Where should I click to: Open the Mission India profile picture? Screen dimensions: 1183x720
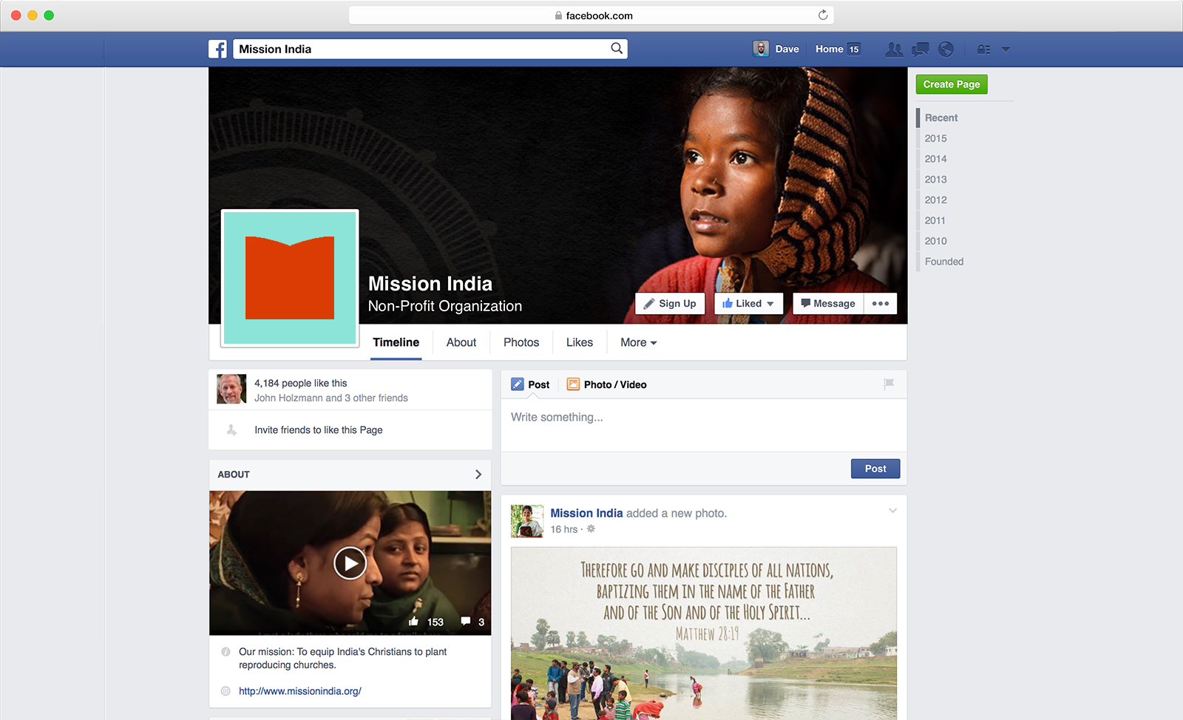pyautogui.click(x=290, y=278)
